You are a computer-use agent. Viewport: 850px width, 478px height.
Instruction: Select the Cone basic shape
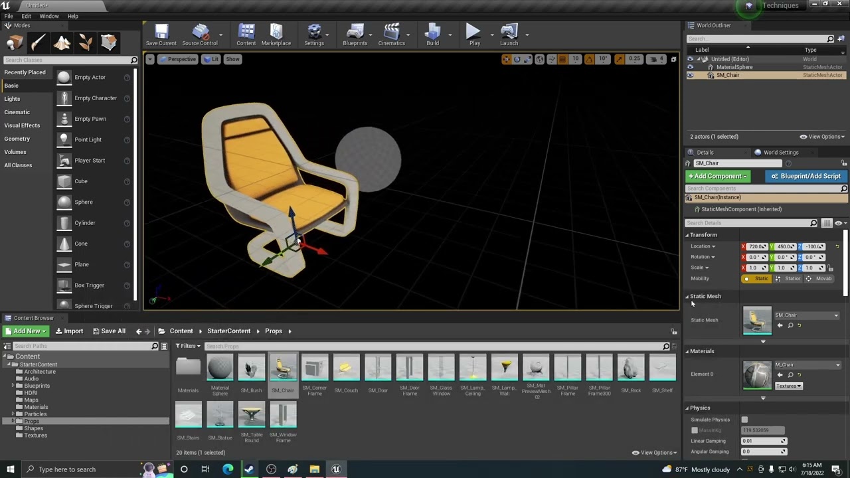click(94, 244)
